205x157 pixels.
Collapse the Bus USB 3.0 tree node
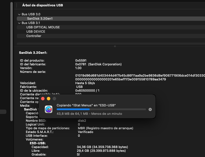(19, 14)
